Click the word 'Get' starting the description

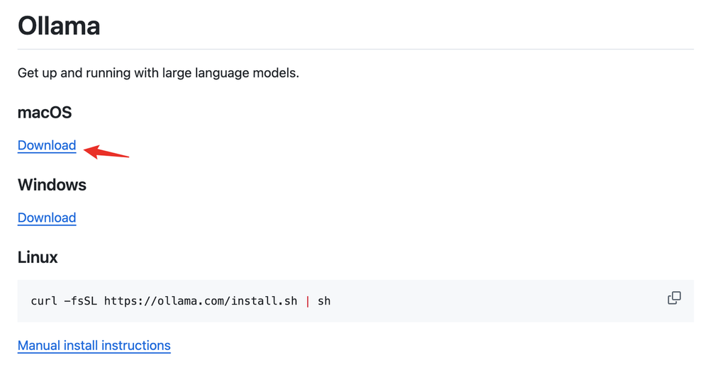coord(29,74)
